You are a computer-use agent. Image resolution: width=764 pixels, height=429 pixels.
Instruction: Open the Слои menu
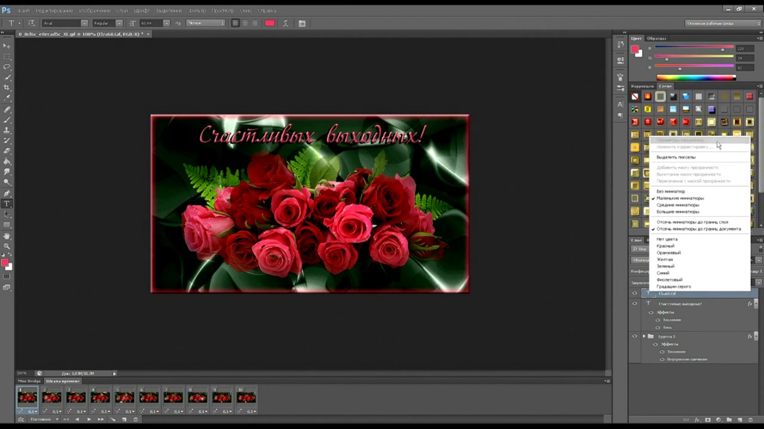click(122, 11)
